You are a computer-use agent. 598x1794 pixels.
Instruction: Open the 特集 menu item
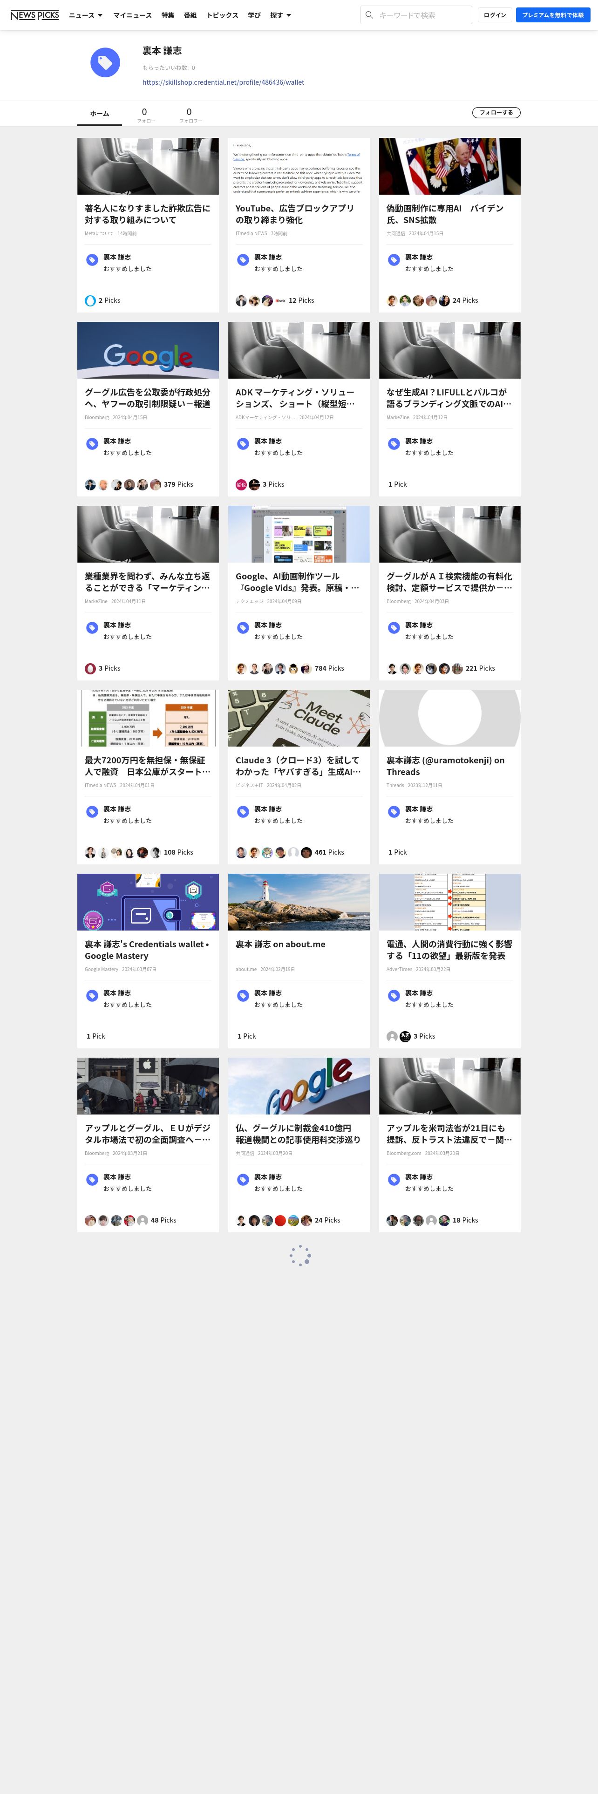(168, 15)
